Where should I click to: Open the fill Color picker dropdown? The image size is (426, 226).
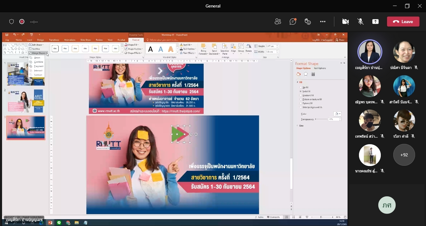click(337, 114)
